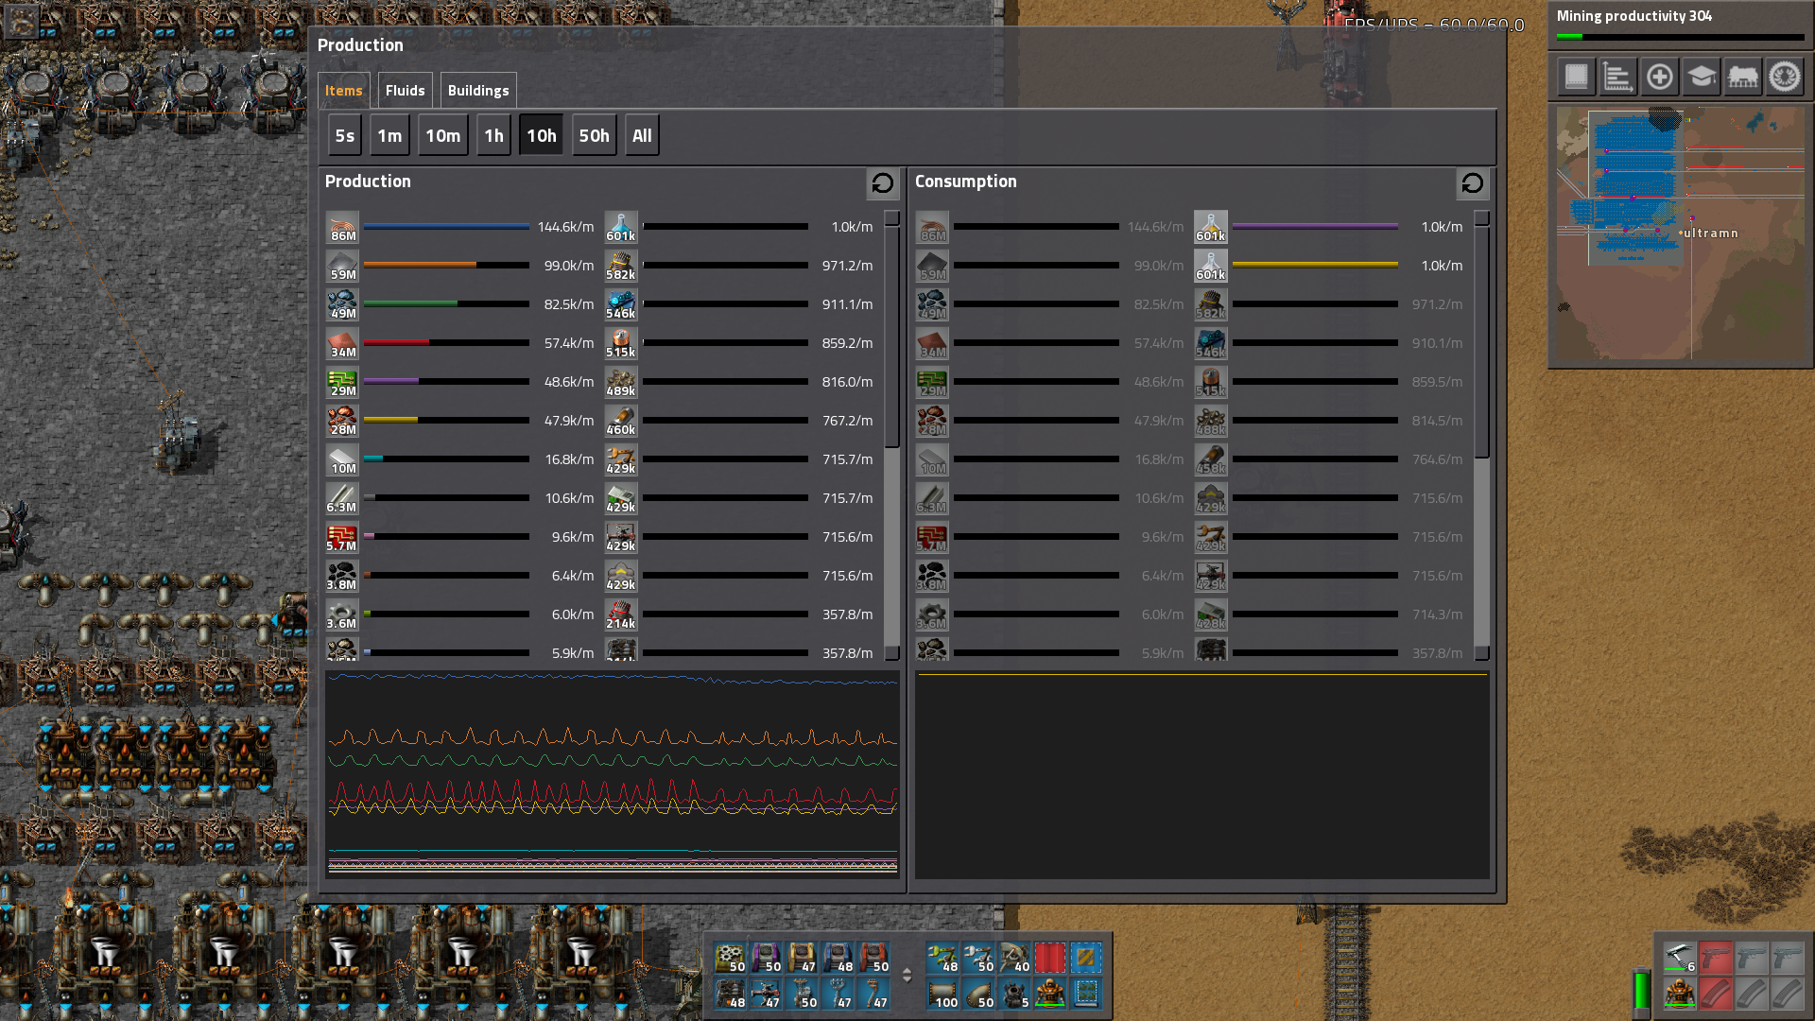Set time range to 10m

click(x=442, y=135)
